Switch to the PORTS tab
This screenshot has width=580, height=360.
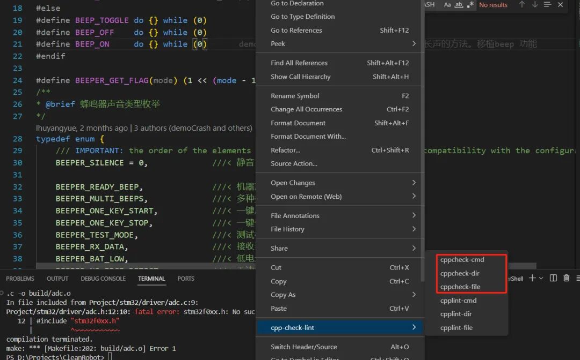(x=185, y=278)
